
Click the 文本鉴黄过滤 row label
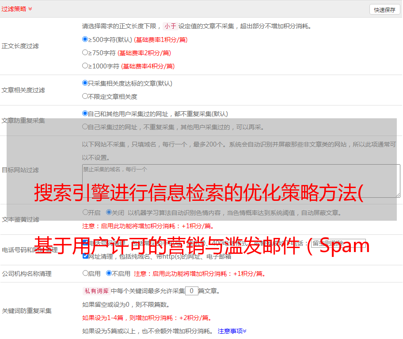[21, 219]
